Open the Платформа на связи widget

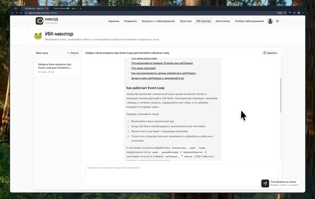[x=281, y=183]
